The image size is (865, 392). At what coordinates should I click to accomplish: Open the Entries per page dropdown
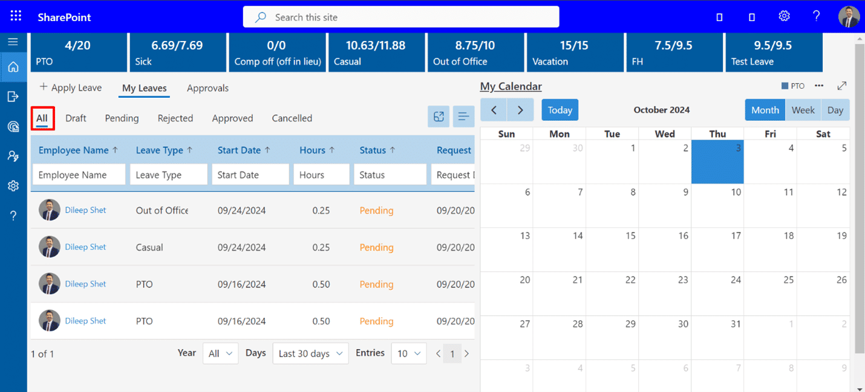409,353
